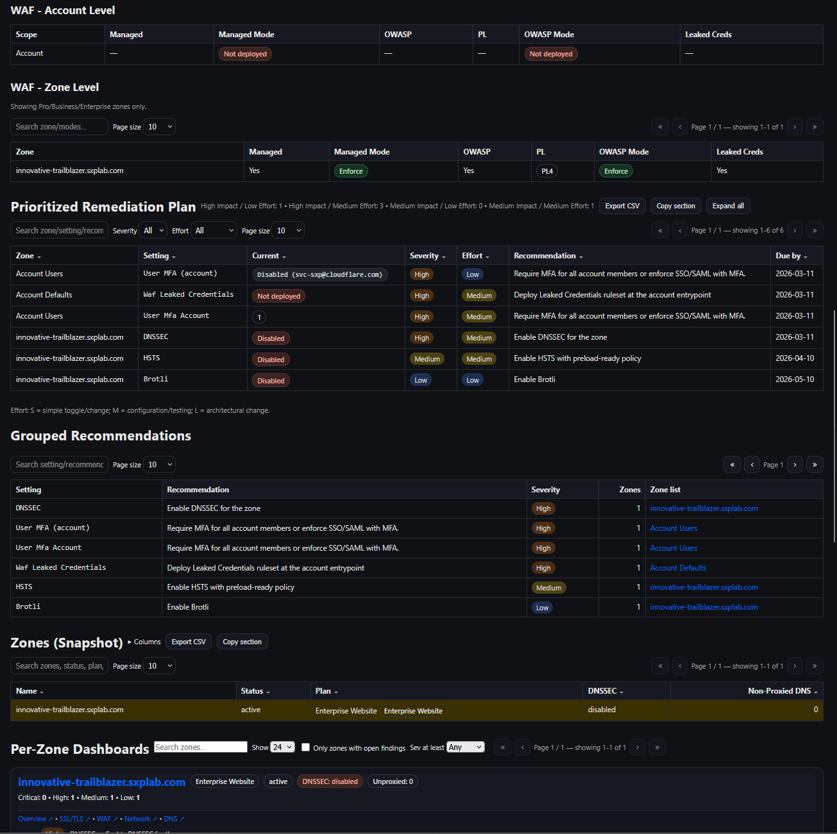Export the remediation plan as CSV

tap(621, 206)
